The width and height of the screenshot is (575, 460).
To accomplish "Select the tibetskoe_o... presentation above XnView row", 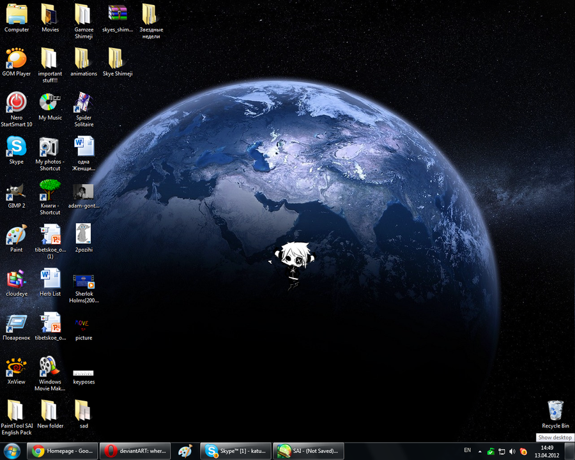I will (x=50, y=326).
